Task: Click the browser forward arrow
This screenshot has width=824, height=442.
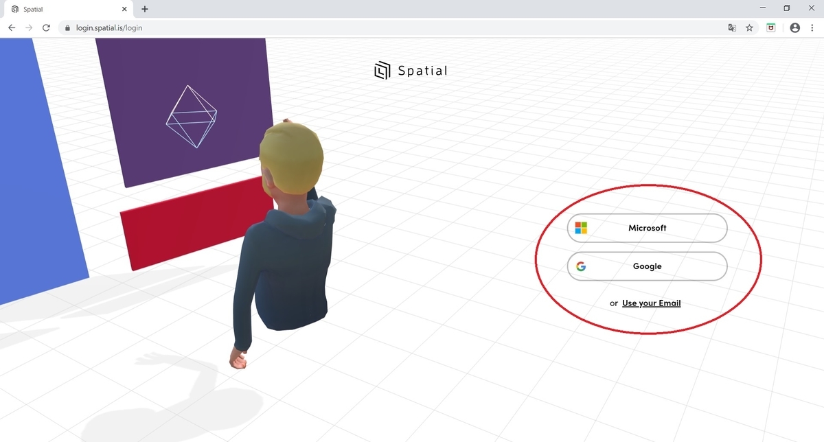Action: 29,27
